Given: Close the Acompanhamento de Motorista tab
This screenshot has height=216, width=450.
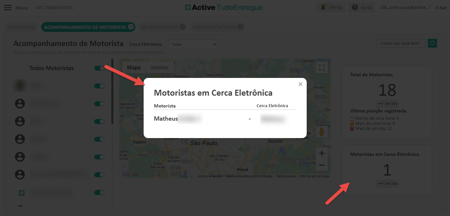Looking at the screenshot, I should pyautogui.click(x=131, y=27).
